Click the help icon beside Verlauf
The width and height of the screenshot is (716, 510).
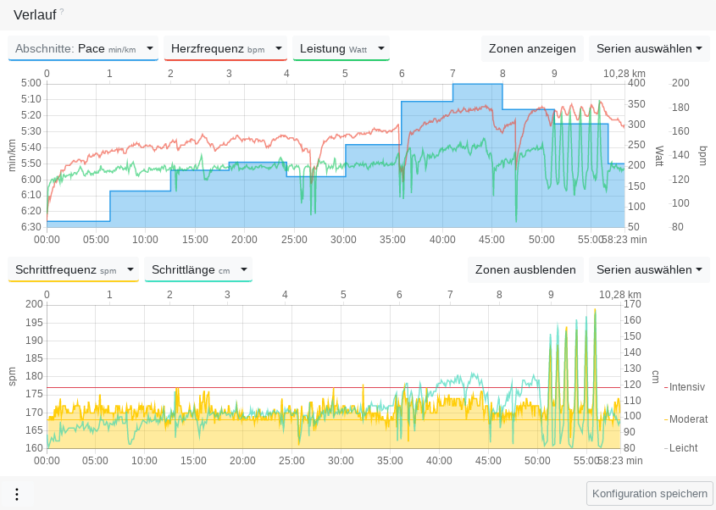click(x=62, y=12)
